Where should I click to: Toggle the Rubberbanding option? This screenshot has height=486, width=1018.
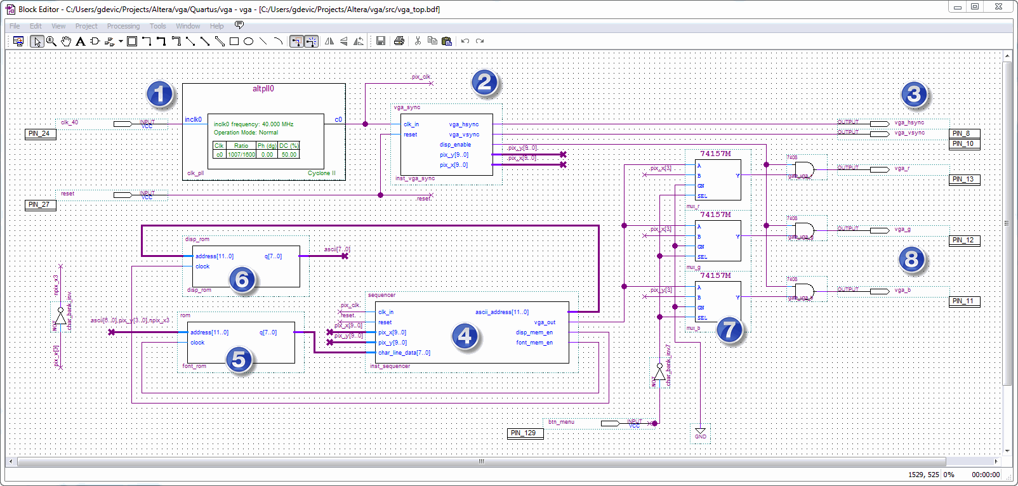[x=296, y=41]
